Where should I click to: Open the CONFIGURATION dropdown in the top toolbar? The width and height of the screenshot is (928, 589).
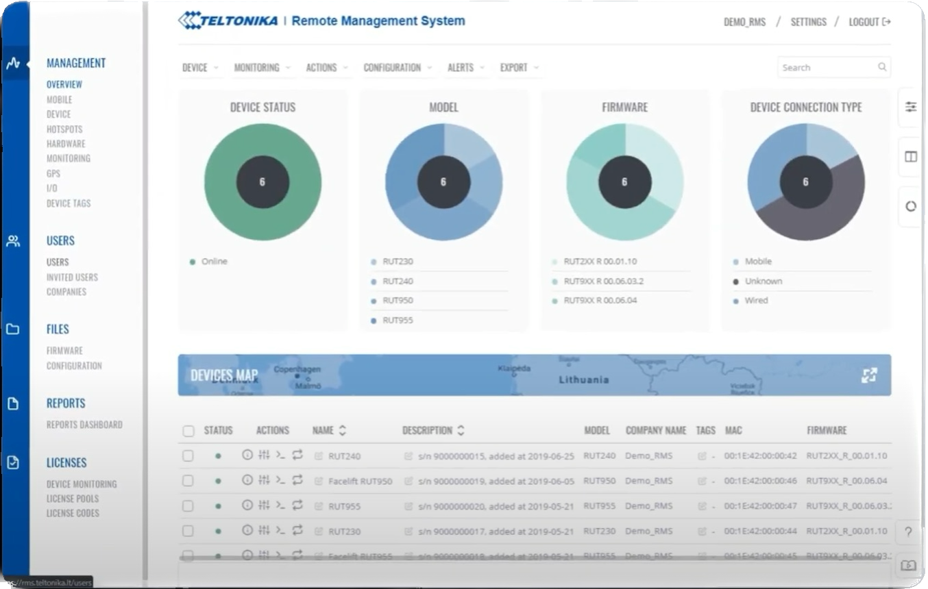(x=398, y=68)
